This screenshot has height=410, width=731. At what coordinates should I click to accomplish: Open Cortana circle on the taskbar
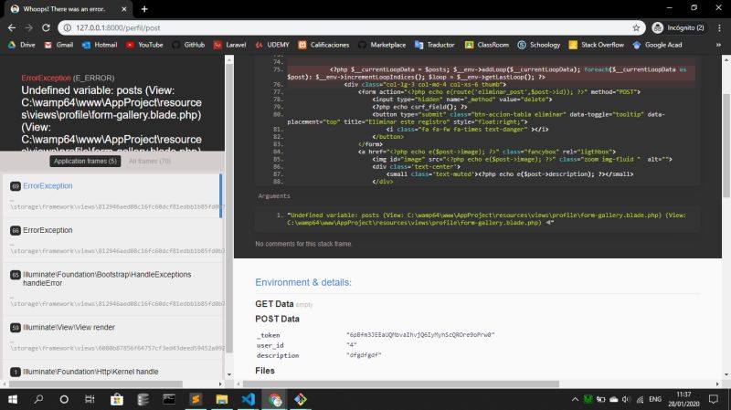click(64, 399)
